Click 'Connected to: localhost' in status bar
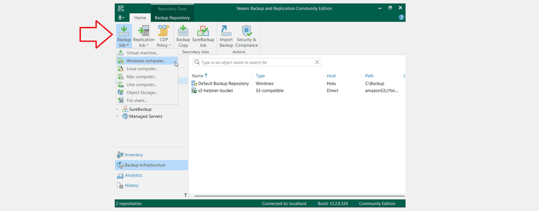The height and width of the screenshot is (211, 539). [x=284, y=203]
